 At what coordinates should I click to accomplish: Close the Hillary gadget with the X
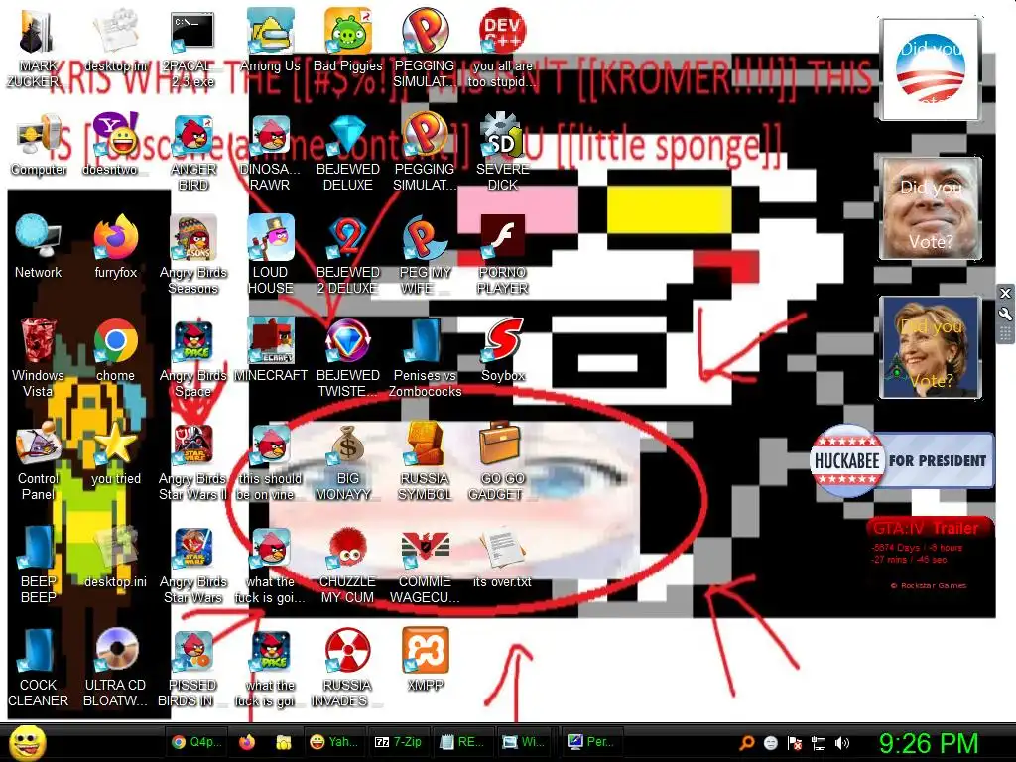(1005, 293)
